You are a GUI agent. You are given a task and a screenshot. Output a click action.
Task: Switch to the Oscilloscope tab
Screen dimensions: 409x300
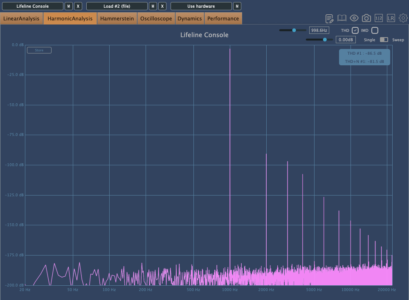[156, 18]
